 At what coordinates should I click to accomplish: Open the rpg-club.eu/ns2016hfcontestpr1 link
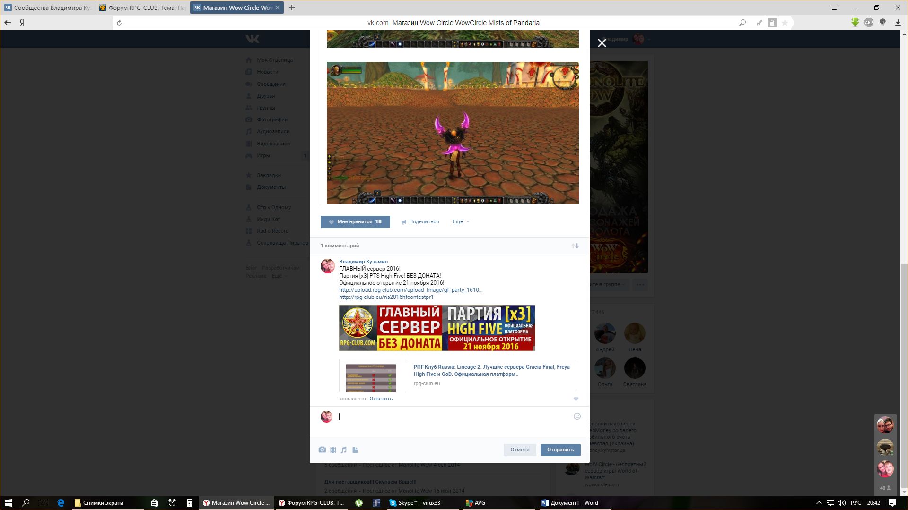pos(386,297)
